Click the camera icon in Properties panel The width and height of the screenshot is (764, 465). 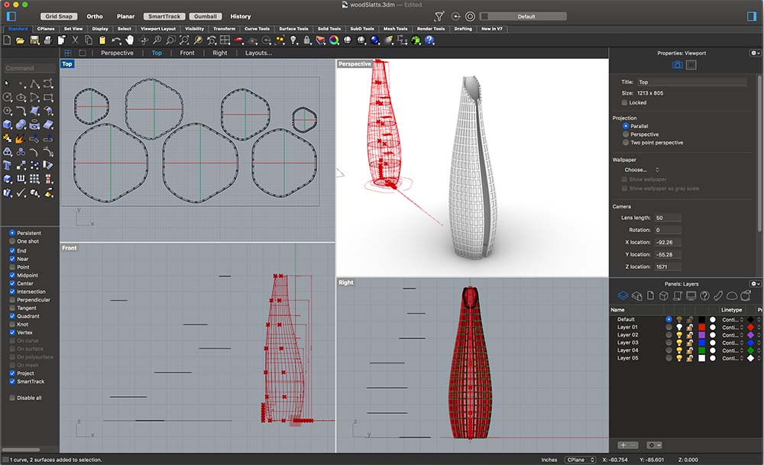point(676,66)
